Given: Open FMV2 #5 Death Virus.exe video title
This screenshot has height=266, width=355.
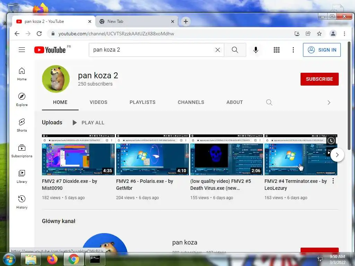Looking at the screenshot, I should (221, 185).
